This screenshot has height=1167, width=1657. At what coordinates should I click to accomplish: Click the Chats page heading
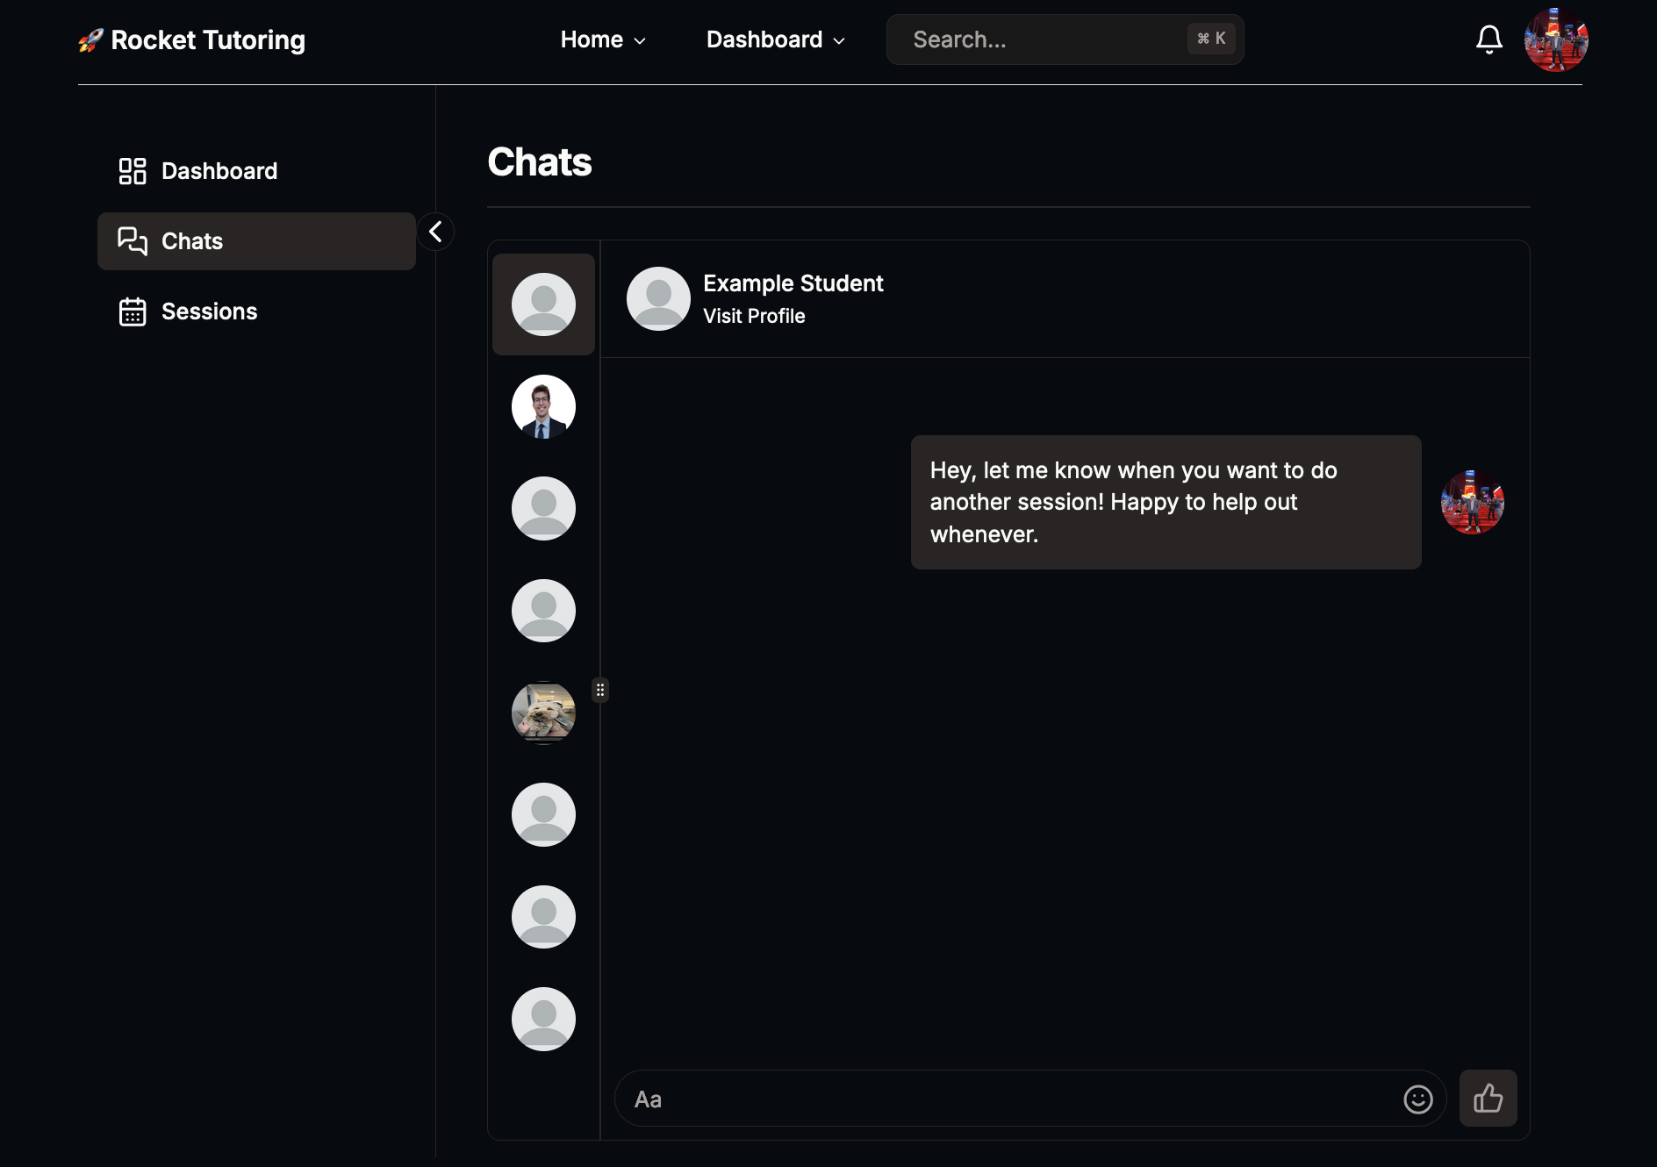tap(539, 162)
